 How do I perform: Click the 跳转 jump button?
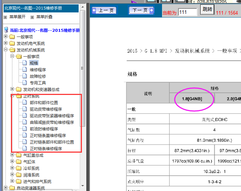[207, 9]
